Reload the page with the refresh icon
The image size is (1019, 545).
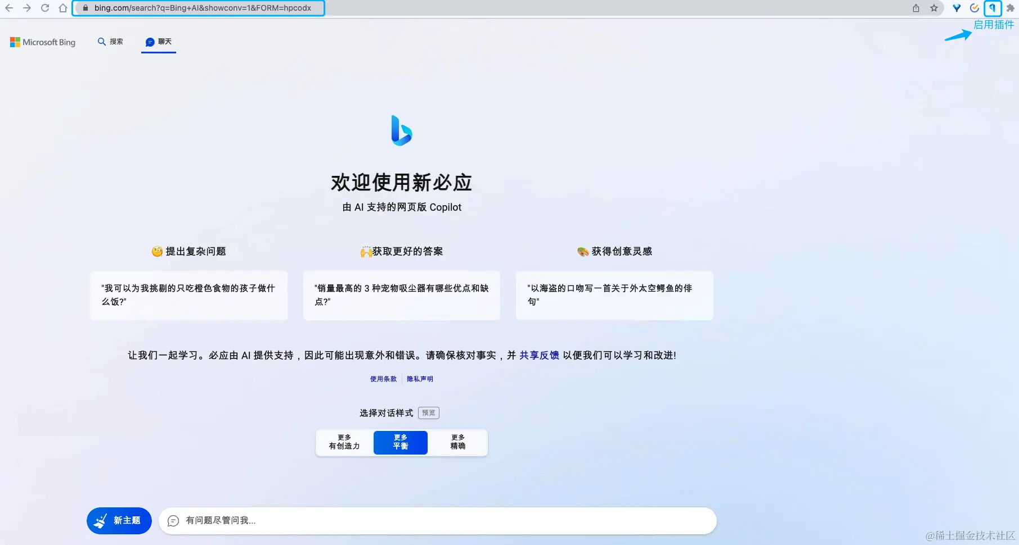pyautogui.click(x=45, y=8)
